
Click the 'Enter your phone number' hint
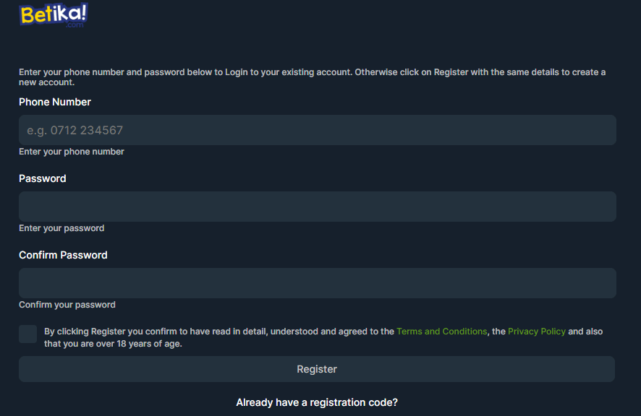pyautogui.click(x=72, y=152)
